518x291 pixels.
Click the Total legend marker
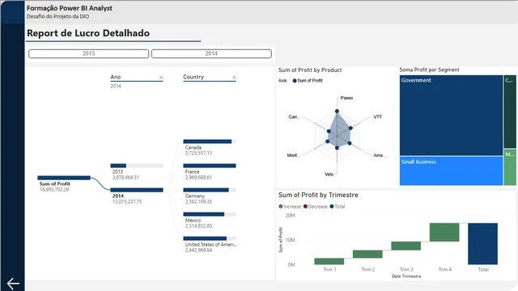pos(332,207)
